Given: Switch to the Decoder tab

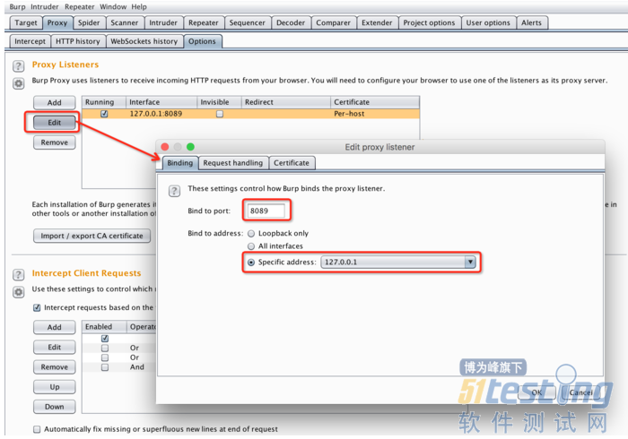Looking at the screenshot, I should coord(291,22).
